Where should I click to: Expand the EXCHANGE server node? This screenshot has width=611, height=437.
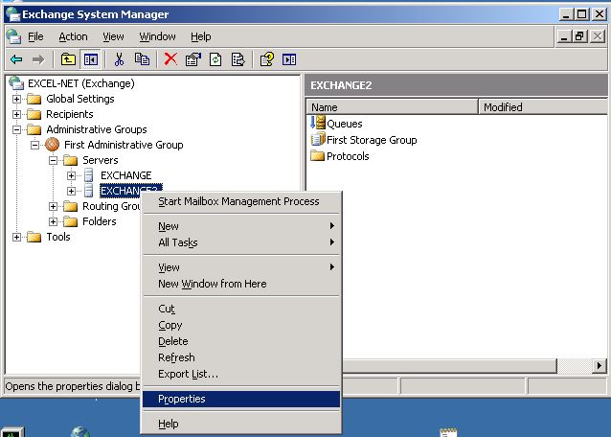71,175
